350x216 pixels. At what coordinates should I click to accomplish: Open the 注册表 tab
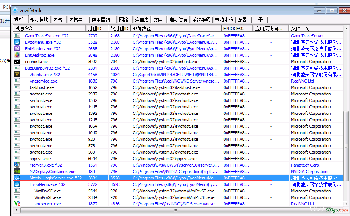pos(142,20)
